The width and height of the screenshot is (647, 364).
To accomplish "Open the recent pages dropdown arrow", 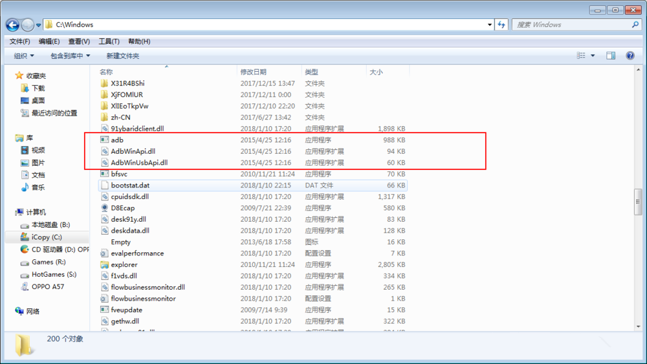I will coord(38,25).
